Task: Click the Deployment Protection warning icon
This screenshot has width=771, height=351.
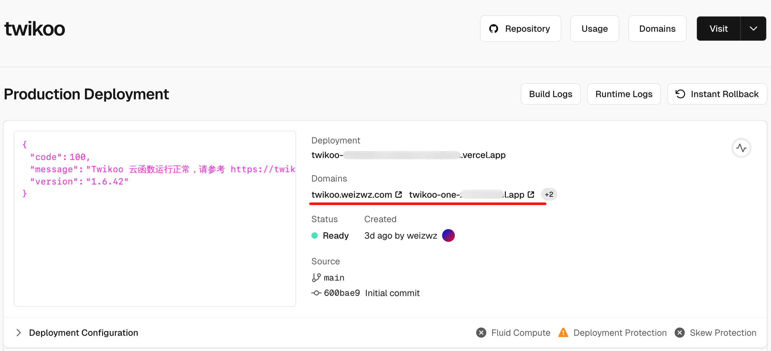Action: point(563,333)
